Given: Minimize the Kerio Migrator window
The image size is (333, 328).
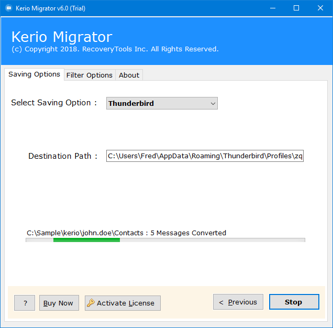Looking at the screenshot, I should (x=273, y=8).
